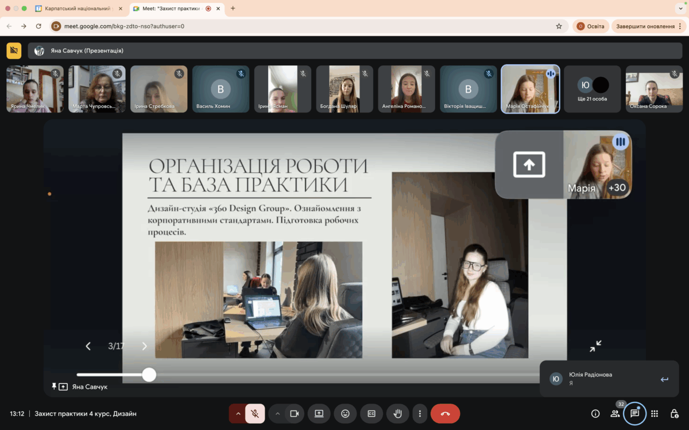This screenshot has width=689, height=430.
Task: Switch to the Карпатський національний browser tab
Action: coord(78,9)
